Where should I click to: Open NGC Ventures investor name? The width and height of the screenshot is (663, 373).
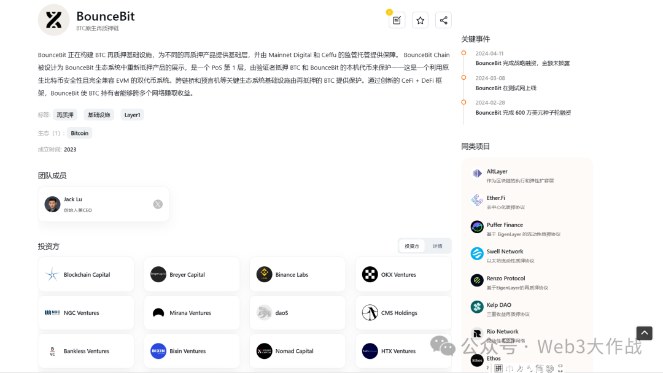coord(81,313)
